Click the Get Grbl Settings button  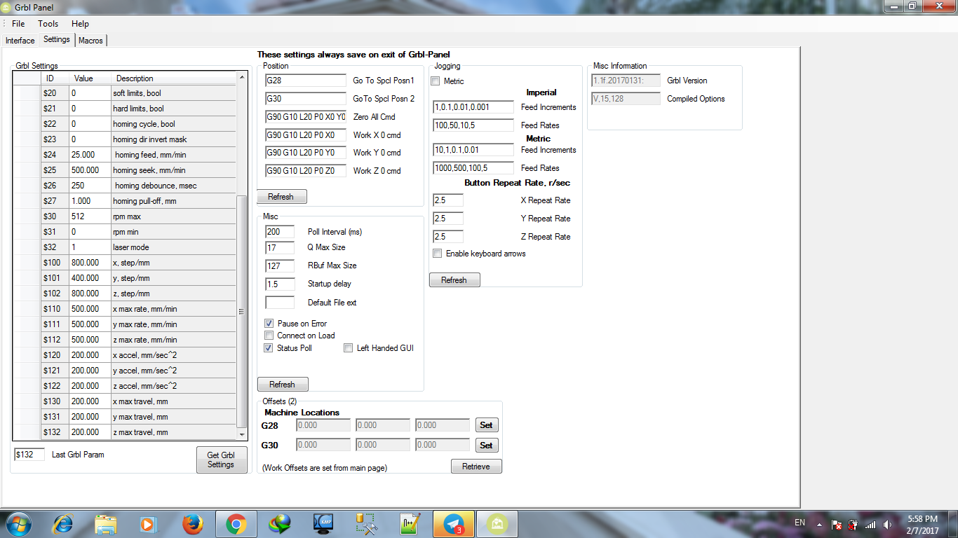pos(221,460)
